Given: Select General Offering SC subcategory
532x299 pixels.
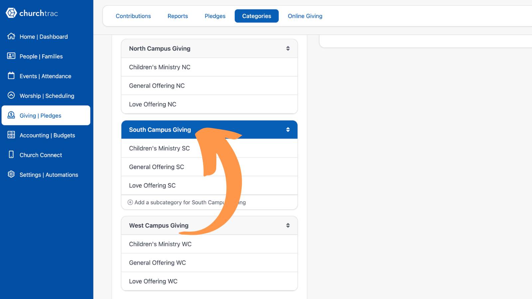Looking at the screenshot, I should tap(209, 167).
